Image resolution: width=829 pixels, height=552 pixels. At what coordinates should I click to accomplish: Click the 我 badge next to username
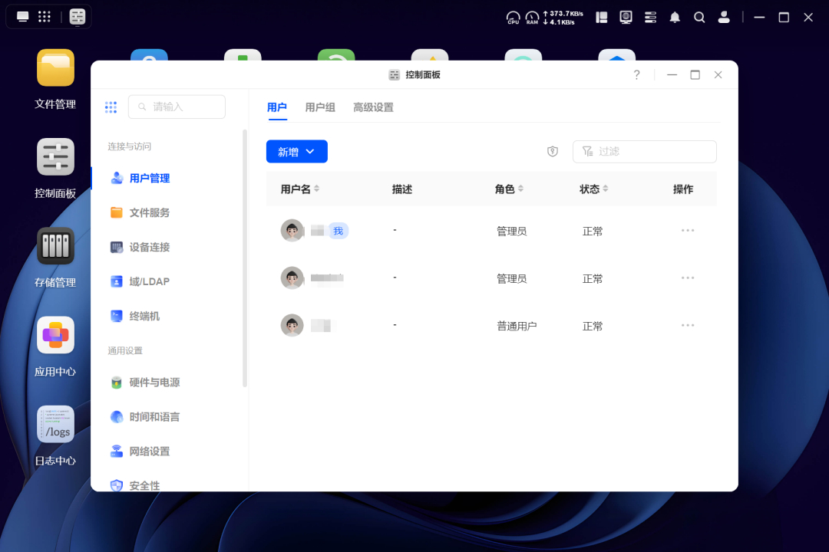(339, 231)
